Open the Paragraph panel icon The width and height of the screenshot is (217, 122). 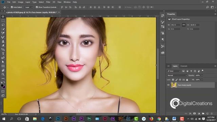tap(163, 40)
